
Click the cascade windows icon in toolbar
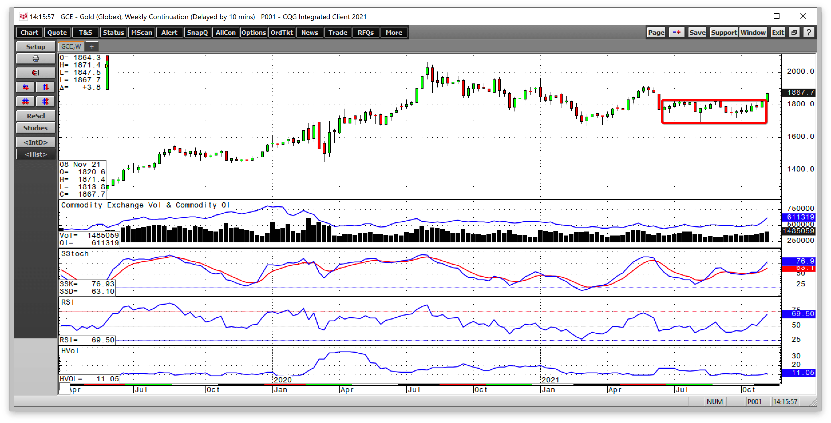pyautogui.click(x=794, y=33)
